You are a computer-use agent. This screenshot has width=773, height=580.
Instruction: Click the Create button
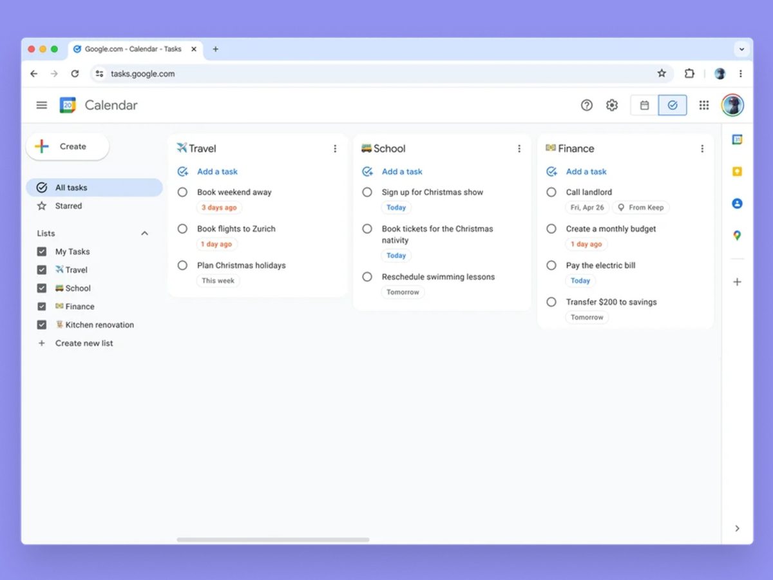[x=68, y=147]
